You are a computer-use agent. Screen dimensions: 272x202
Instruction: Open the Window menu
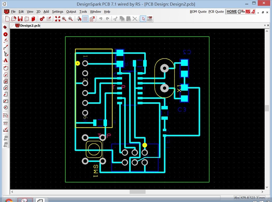(95, 12)
